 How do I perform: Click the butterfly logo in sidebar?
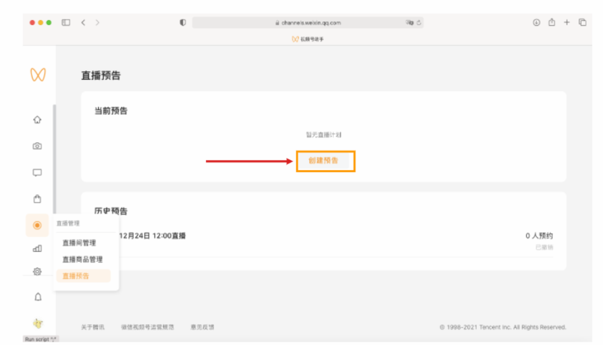(x=38, y=74)
